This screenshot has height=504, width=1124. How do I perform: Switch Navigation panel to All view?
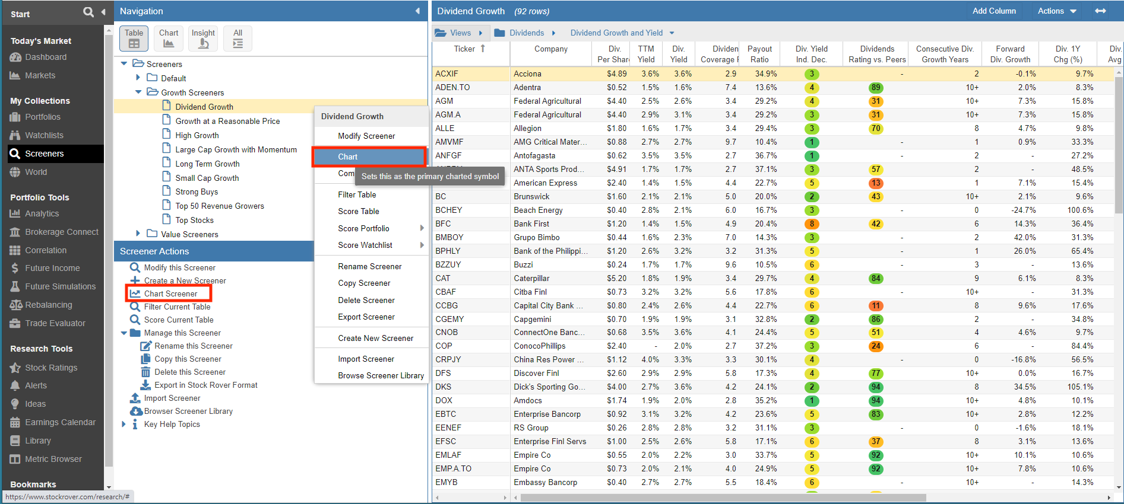tap(238, 38)
